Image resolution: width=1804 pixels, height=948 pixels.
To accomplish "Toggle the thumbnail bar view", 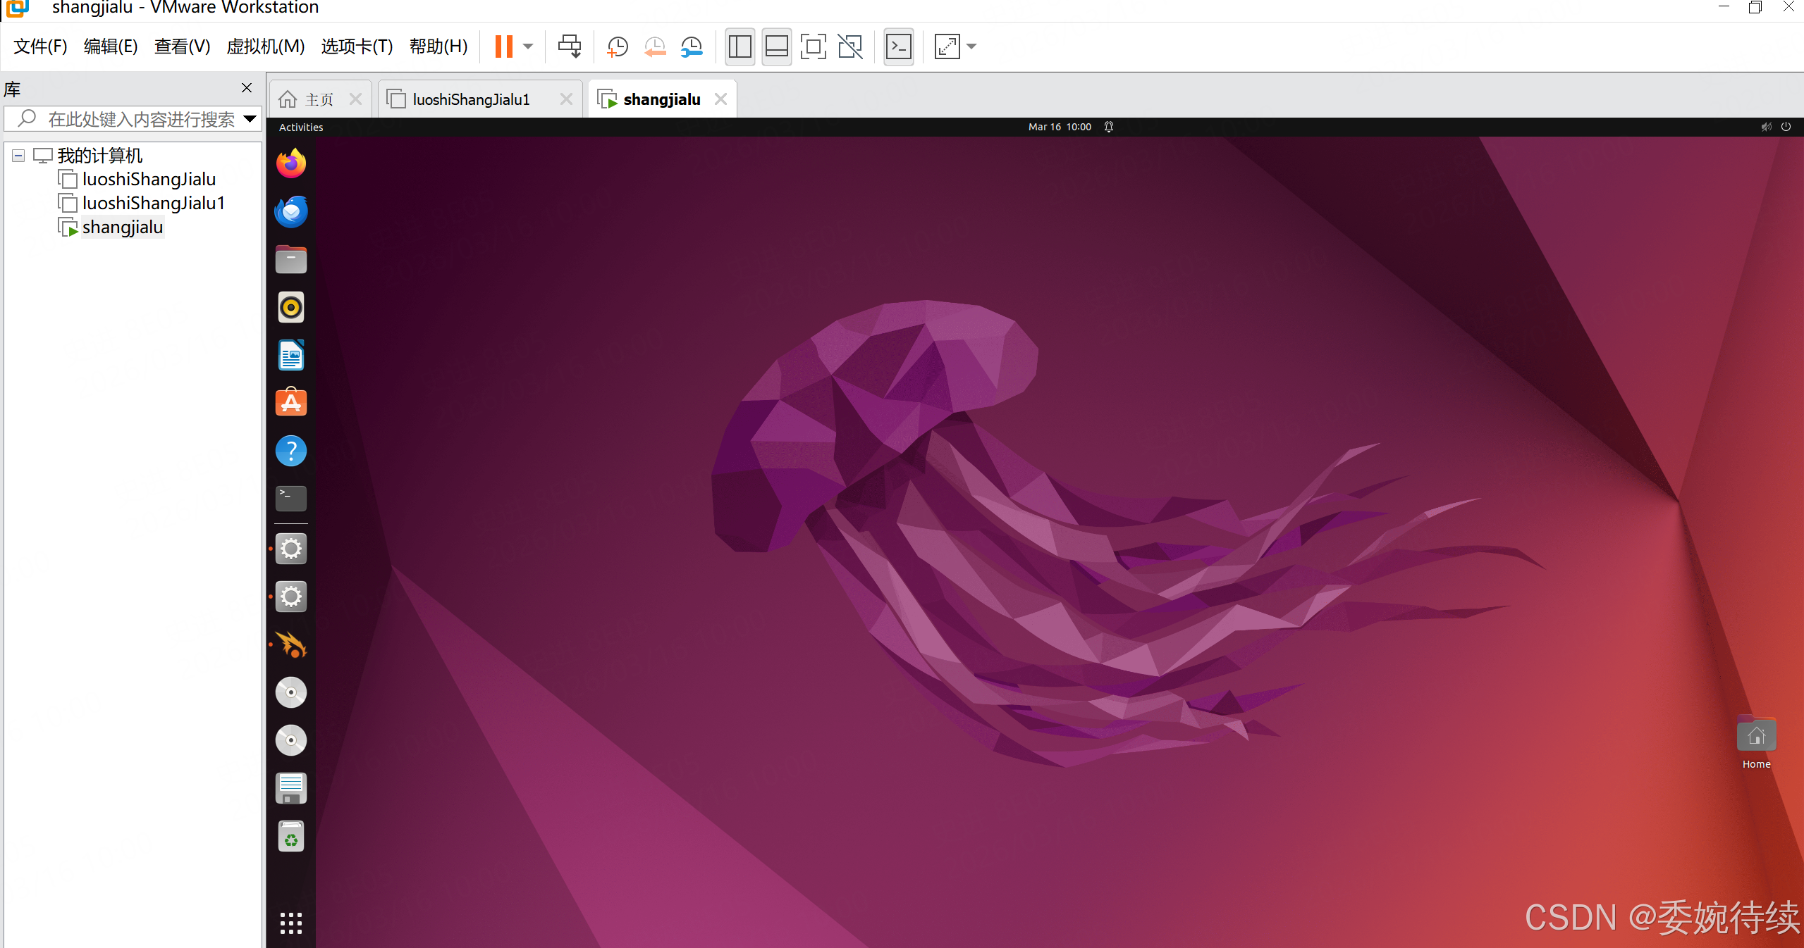I will (776, 46).
